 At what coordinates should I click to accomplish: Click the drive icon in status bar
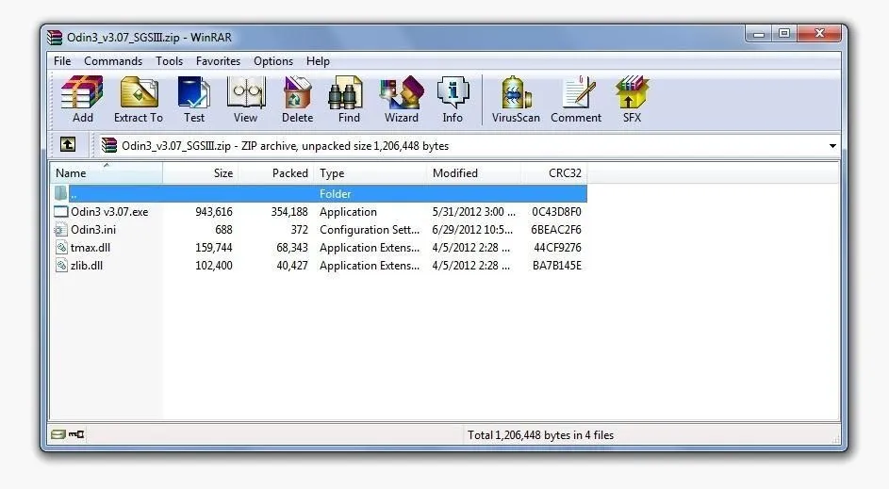pos(58,434)
